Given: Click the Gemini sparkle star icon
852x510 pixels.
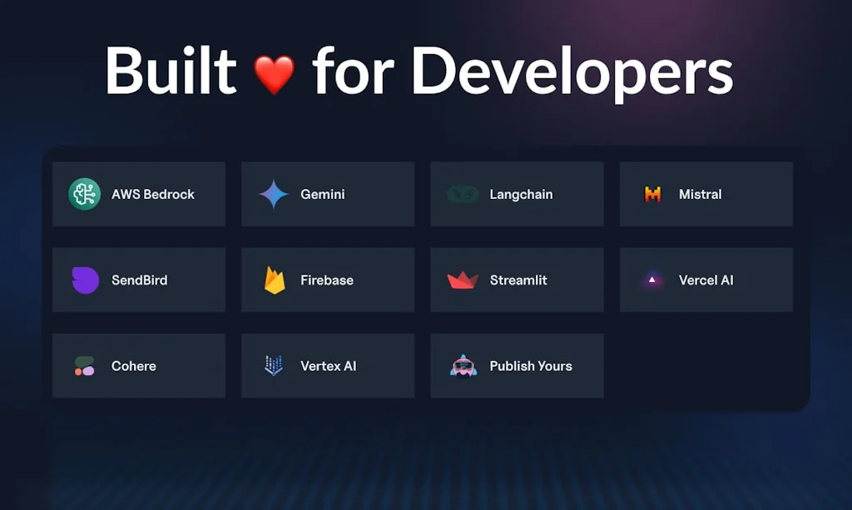Looking at the screenshot, I should [x=273, y=194].
